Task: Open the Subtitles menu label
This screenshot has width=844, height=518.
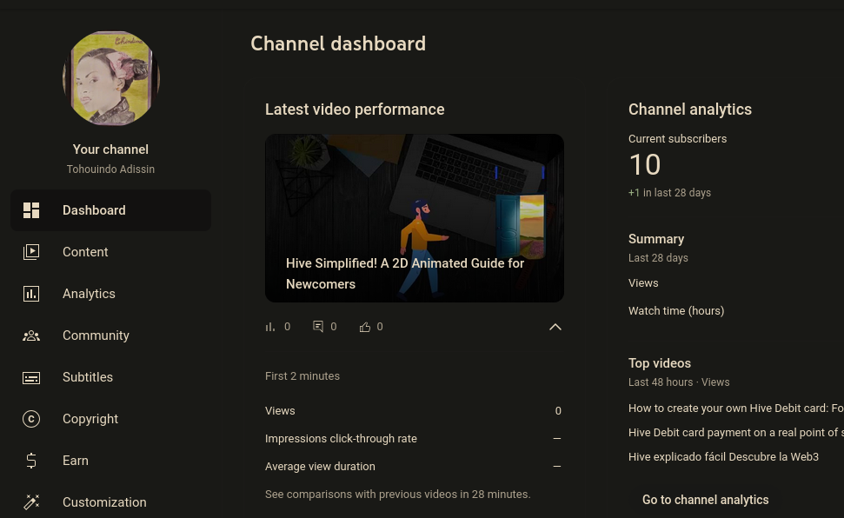Action: click(88, 377)
